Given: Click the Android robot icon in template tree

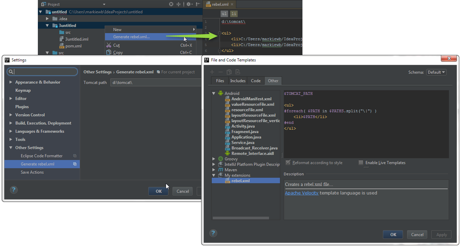Looking at the screenshot, I should (x=220, y=93).
